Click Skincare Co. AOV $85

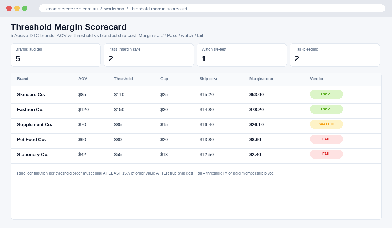pyautogui.click(x=82, y=94)
